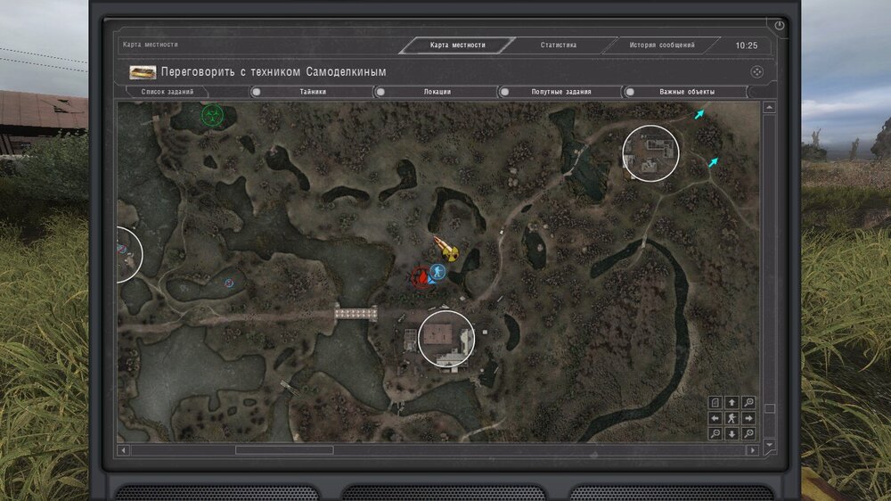Image resolution: width=891 pixels, height=501 pixels.
Task: Click the bridge on the map
Action: click(x=356, y=313)
